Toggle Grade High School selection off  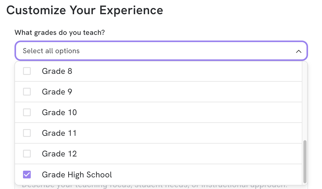pyautogui.click(x=27, y=175)
